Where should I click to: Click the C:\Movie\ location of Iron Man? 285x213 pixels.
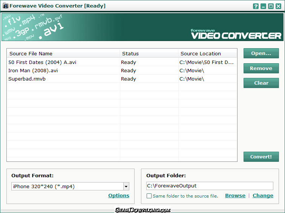click(192, 71)
